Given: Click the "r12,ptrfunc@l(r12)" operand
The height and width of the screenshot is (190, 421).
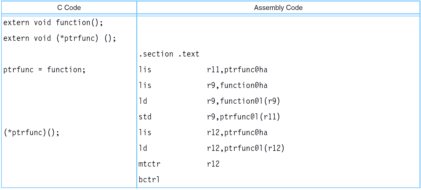Looking at the screenshot, I should coord(246,148).
